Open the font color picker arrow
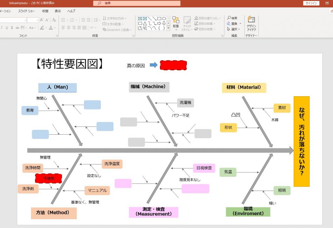This screenshot has height=228, width=333. (55, 28)
